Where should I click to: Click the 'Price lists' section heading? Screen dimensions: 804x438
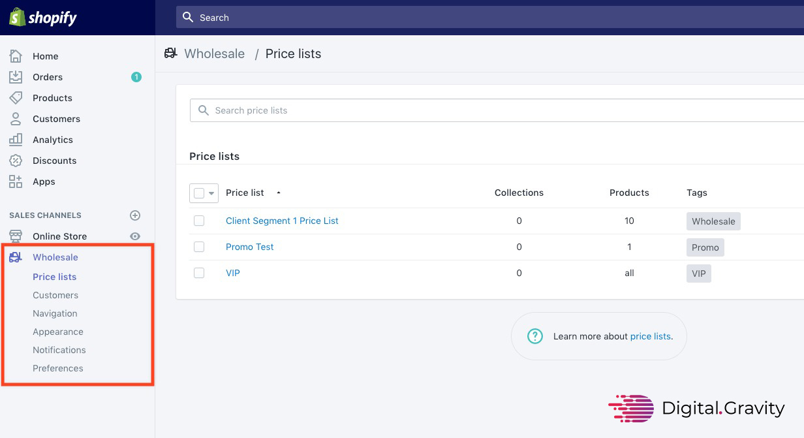(x=214, y=156)
